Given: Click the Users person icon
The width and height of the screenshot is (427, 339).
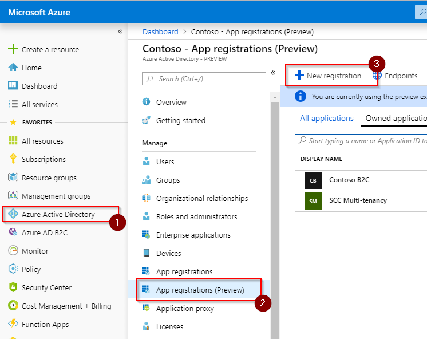Looking at the screenshot, I should [146, 161].
